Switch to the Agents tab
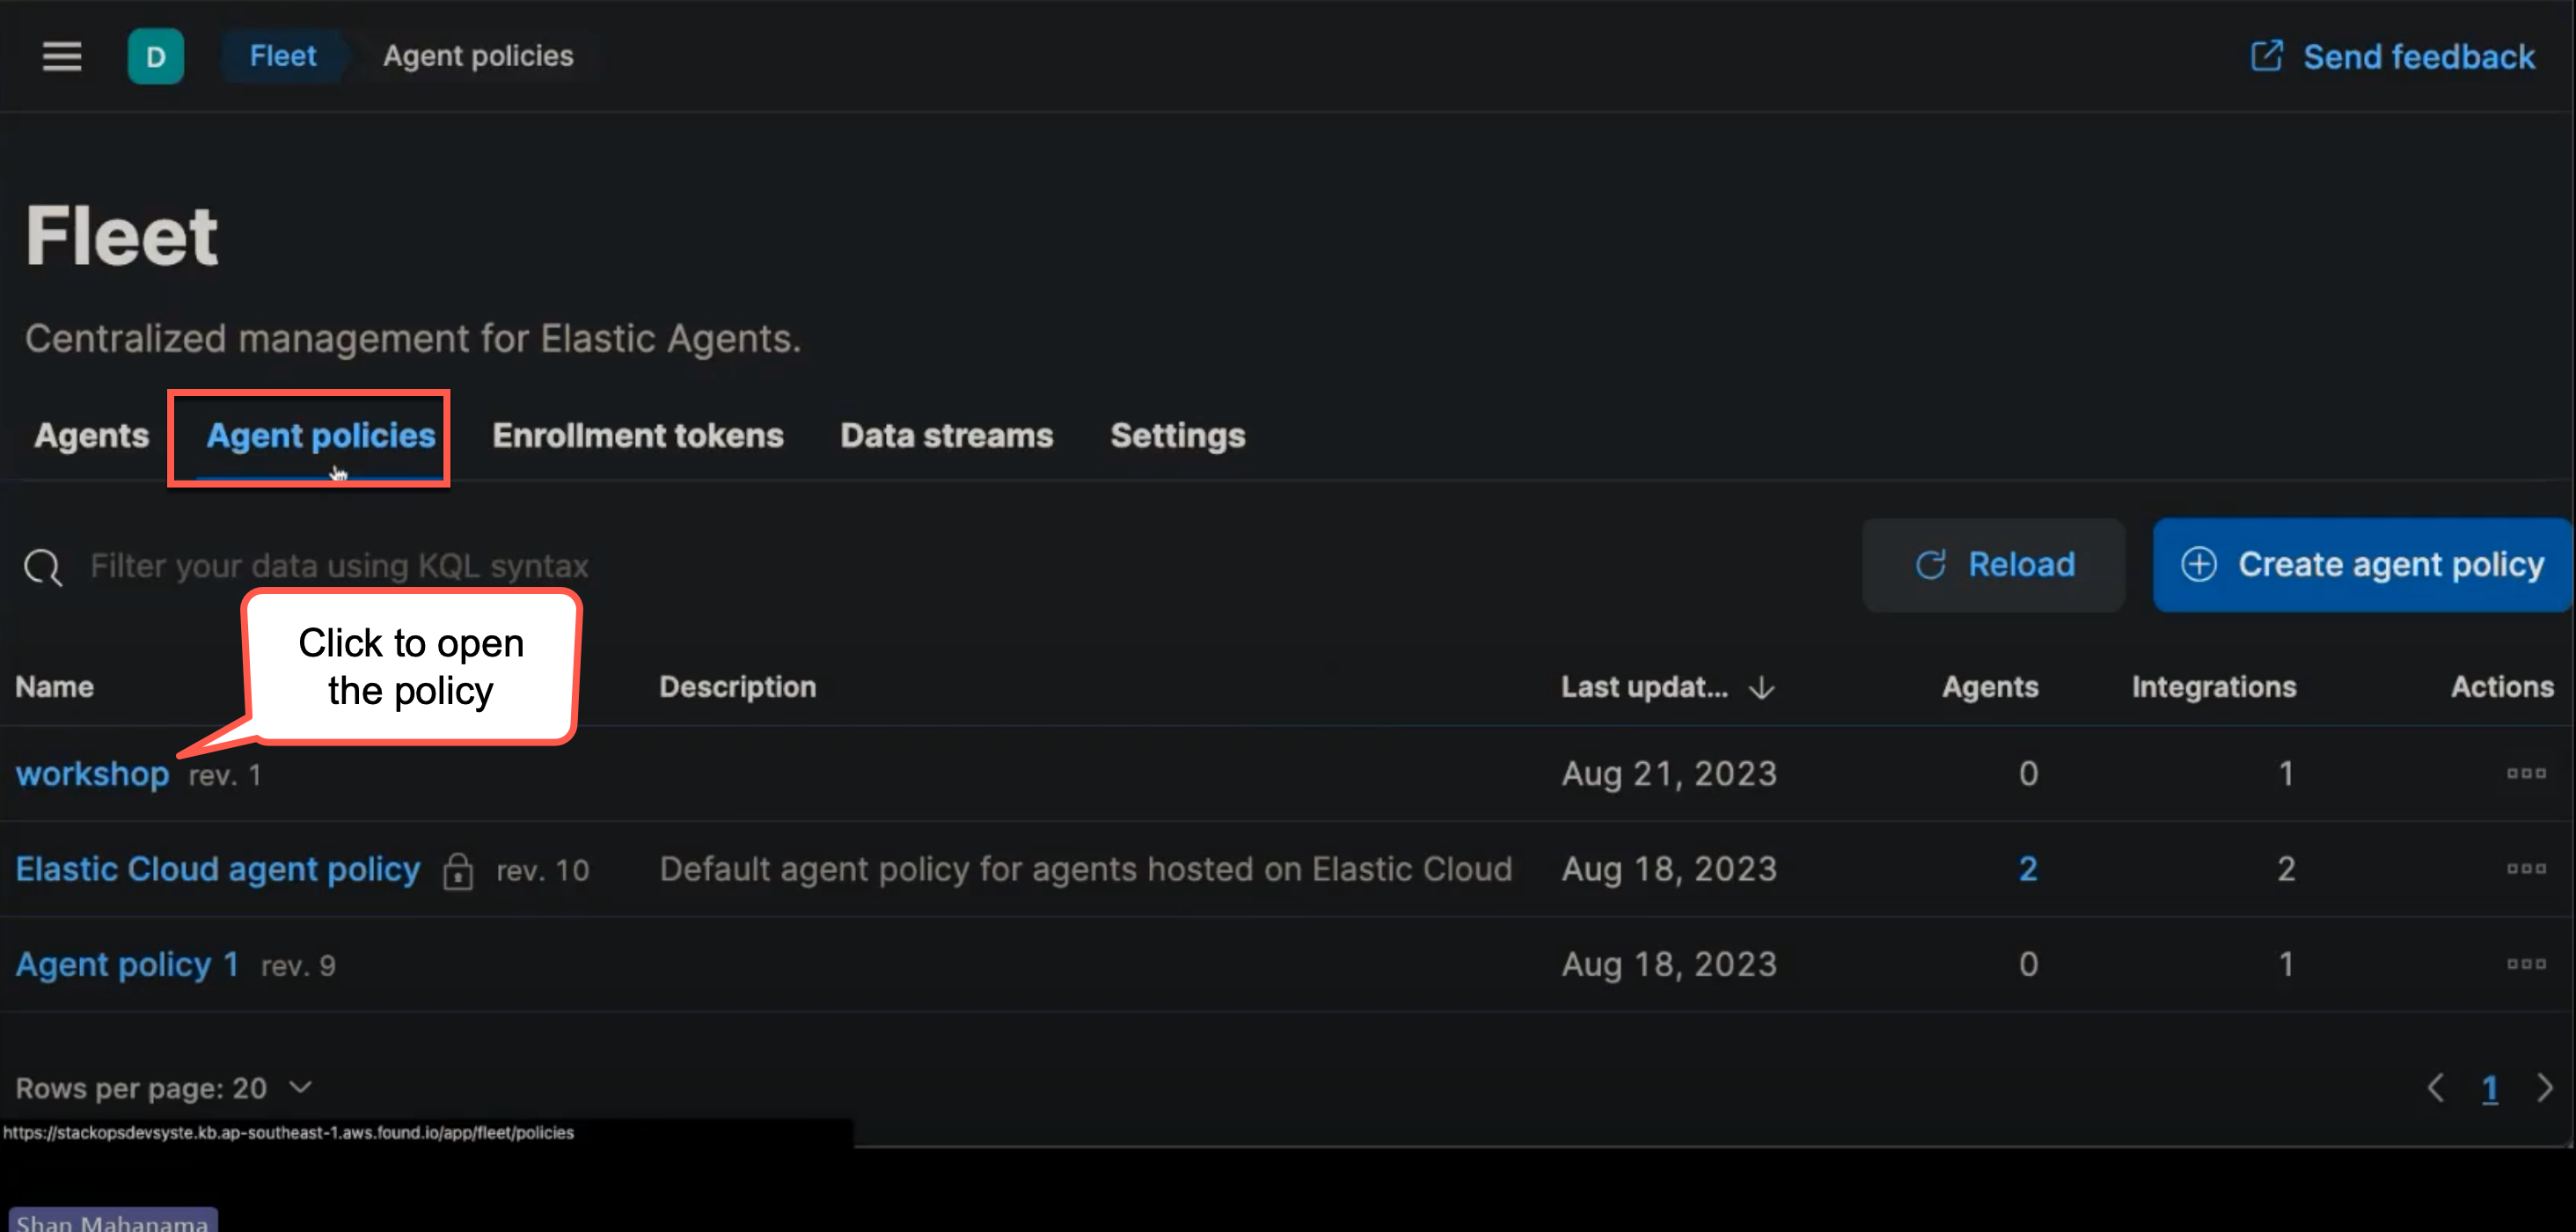This screenshot has width=2576, height=1232. click(x=91, y=435)
